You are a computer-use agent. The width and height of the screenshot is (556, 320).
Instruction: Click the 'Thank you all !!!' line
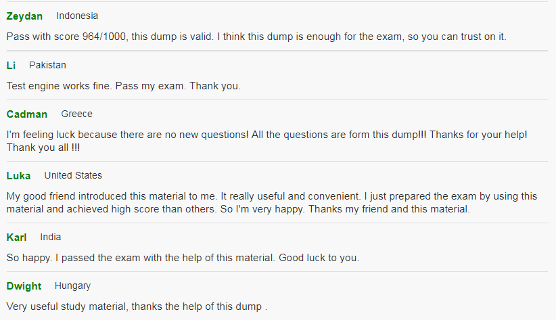[43, 147]
